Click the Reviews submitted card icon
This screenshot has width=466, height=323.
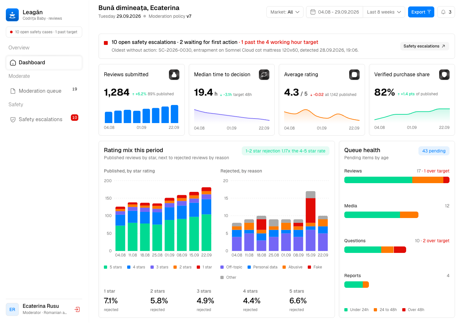[174, 75]
